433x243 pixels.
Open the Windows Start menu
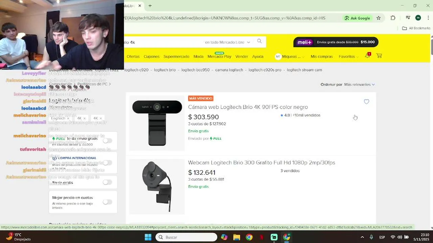(x=148, y=237)
